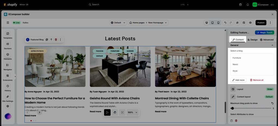This screenshot has height=126, width=278.
Task: Click the Publish button
Action: [x=261, y=23]
